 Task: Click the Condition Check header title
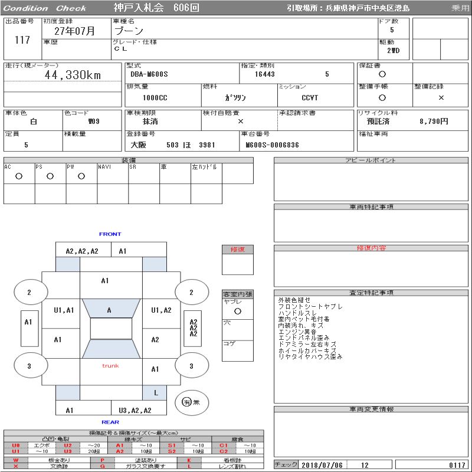point(45,8)
